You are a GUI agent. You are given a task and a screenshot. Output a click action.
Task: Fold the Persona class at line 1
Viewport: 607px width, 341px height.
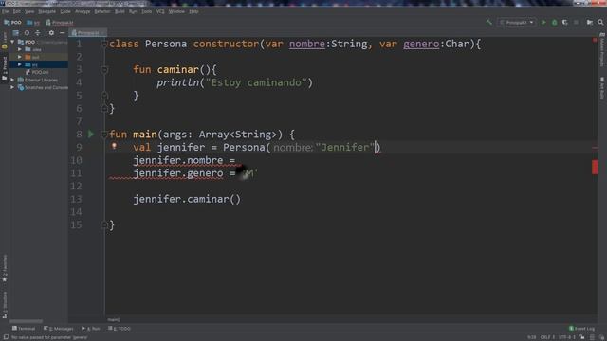tap(104, 44)
